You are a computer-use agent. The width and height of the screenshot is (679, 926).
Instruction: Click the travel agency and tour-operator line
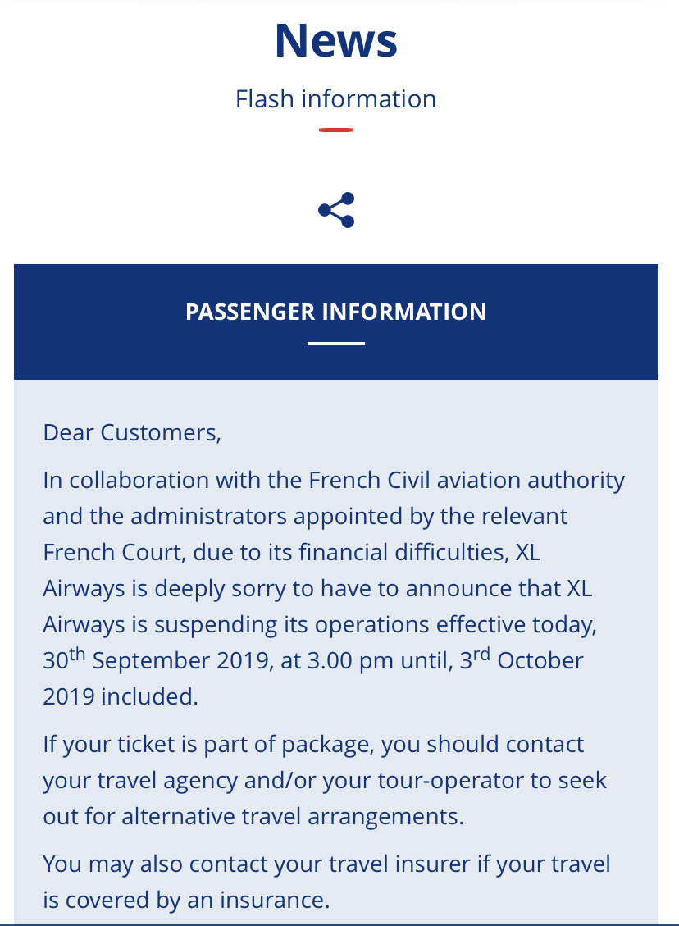pyautogui.click(x=325, y=781)
